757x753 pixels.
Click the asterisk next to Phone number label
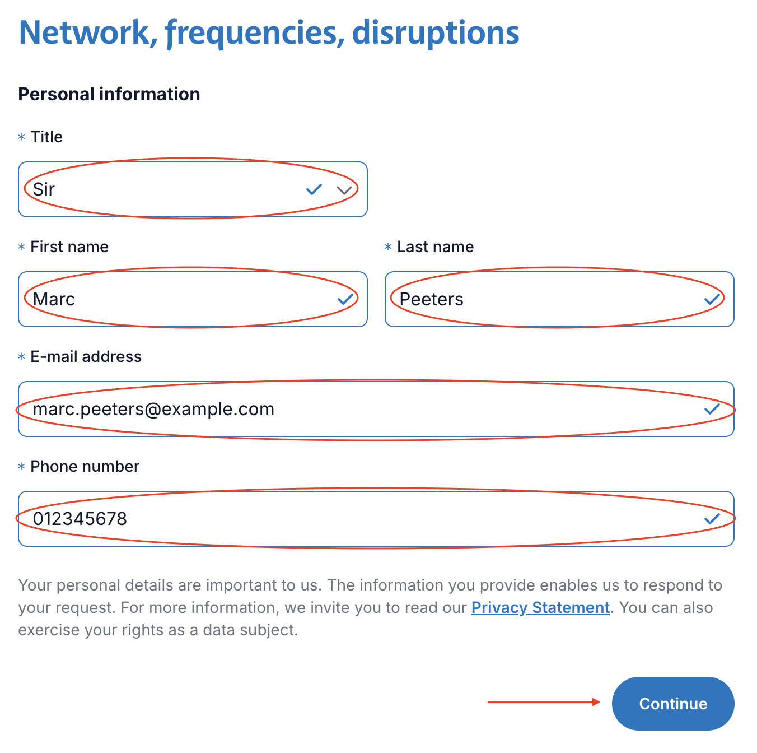click(x=21, y=467)
